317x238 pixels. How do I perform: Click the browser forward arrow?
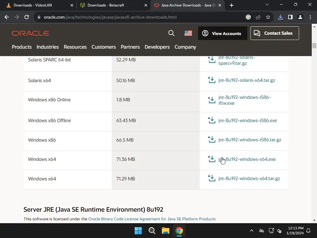click(17, 17)
